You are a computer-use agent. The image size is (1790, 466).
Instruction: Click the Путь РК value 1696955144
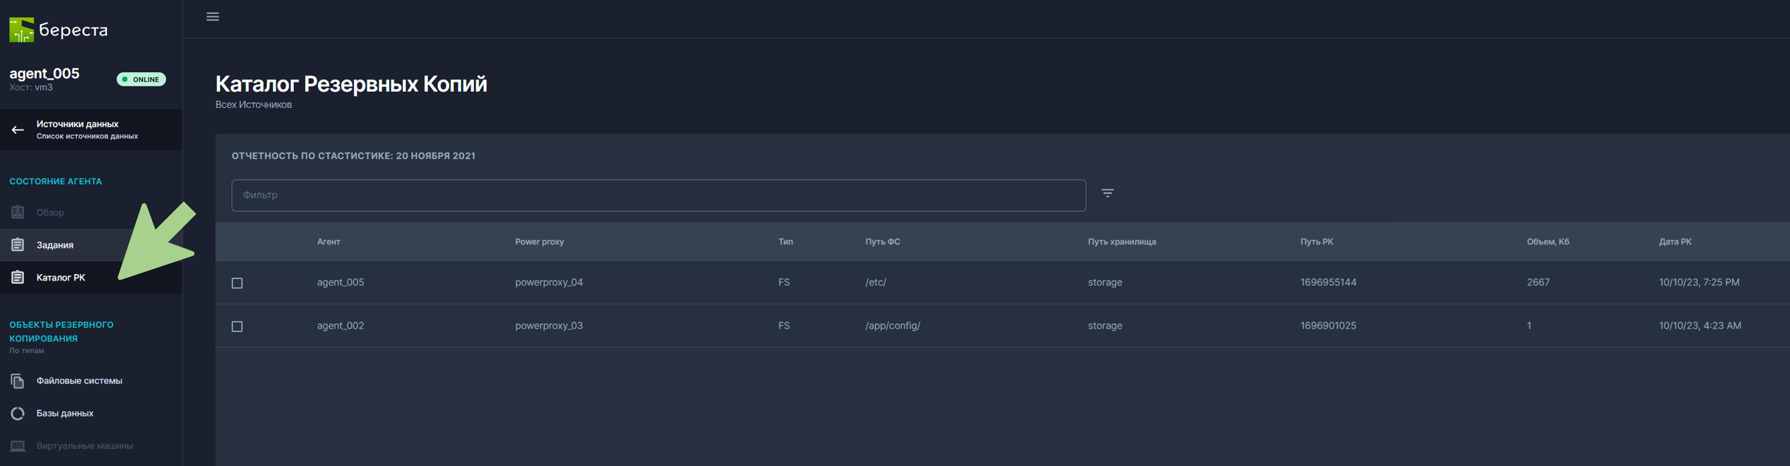[x=1328, y=283]
